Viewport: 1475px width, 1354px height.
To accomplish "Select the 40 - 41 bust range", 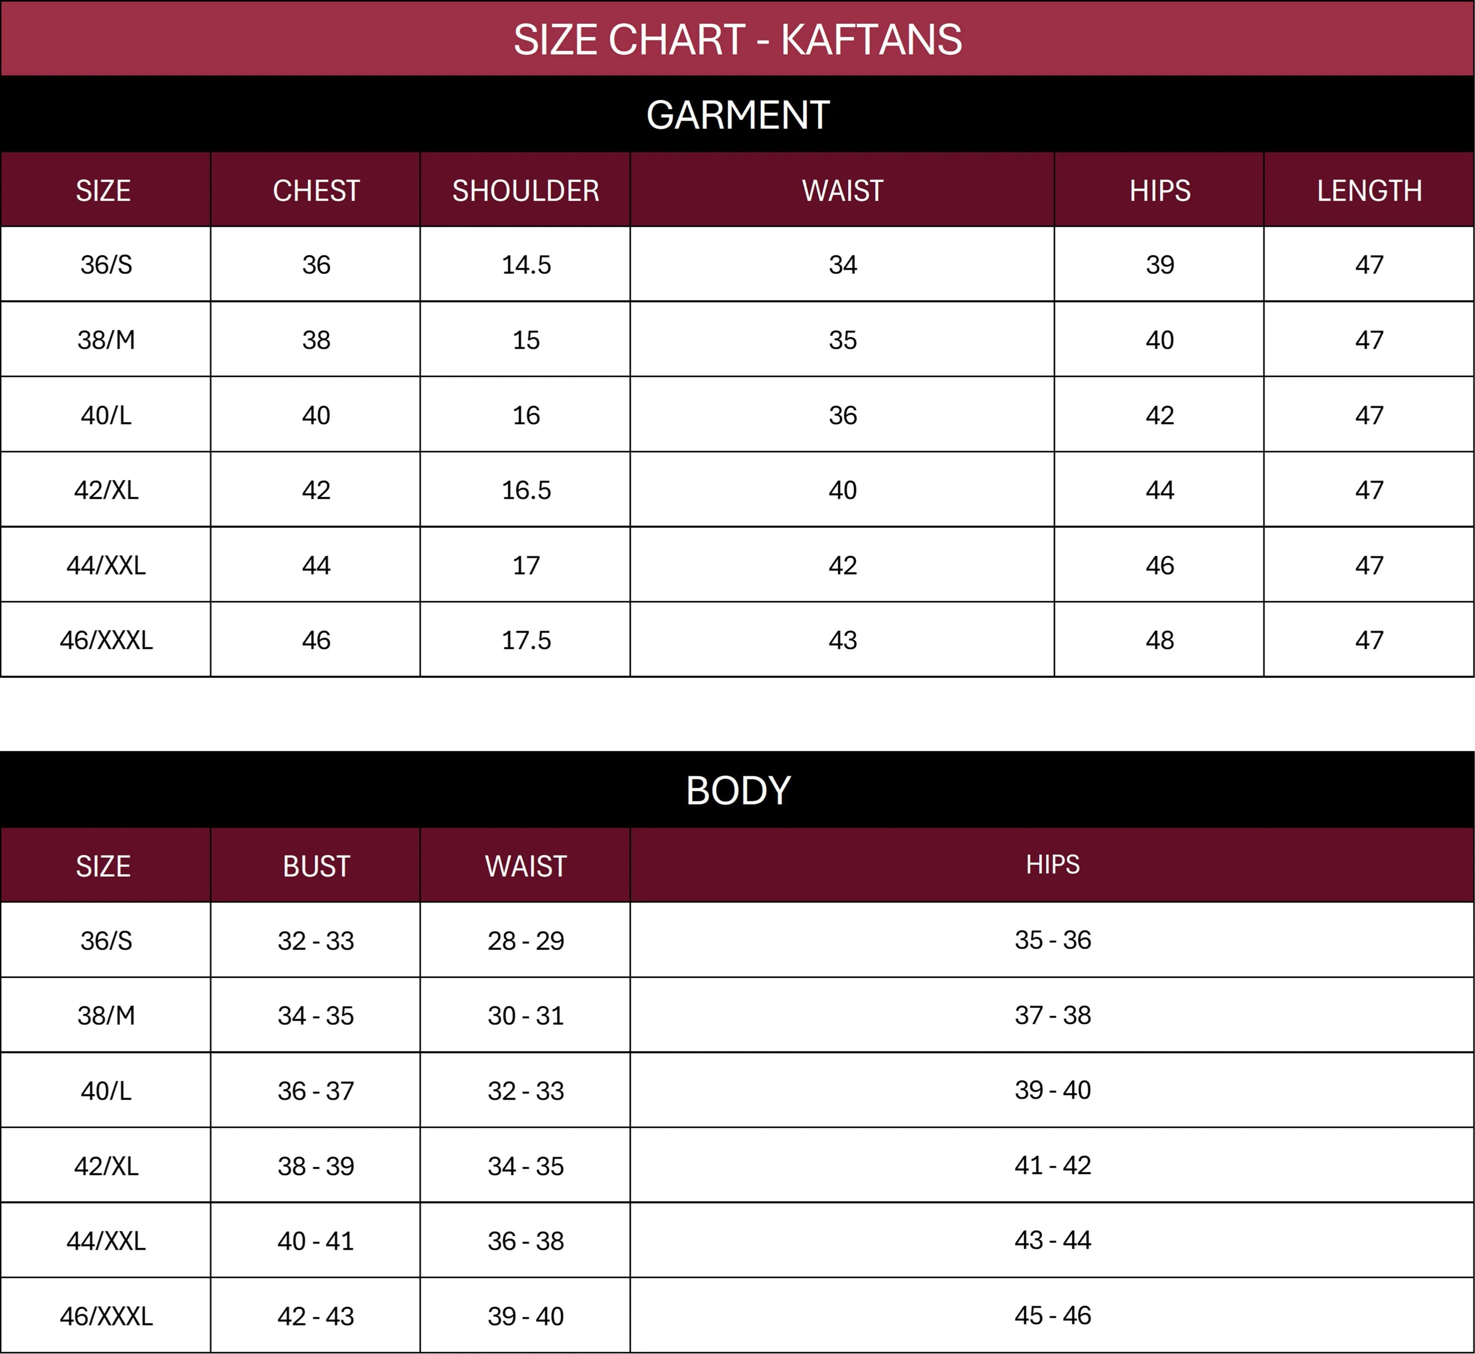I will click(x=316, y=1241).
